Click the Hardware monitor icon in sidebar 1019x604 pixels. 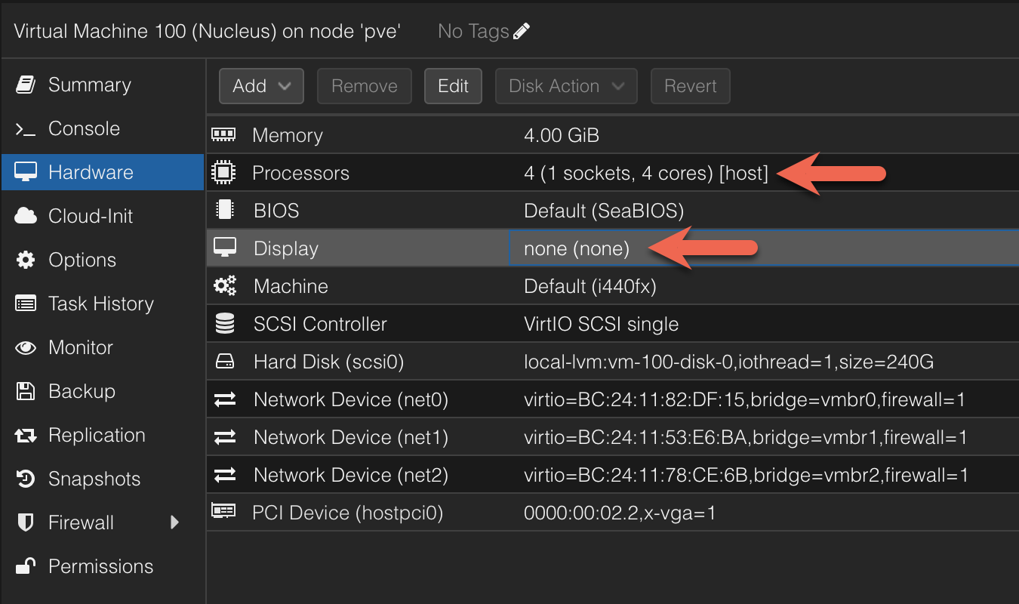[x=26, y=172]
